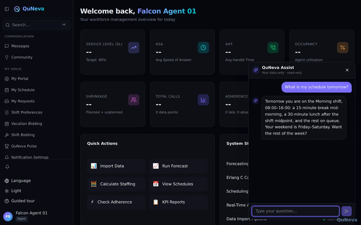Viewport: 361px width, 225px height.
Task: Click the Service Level trend icon
Action: (134, 48)
